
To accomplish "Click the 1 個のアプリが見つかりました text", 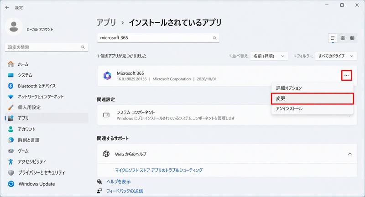I will coord(122,56).
